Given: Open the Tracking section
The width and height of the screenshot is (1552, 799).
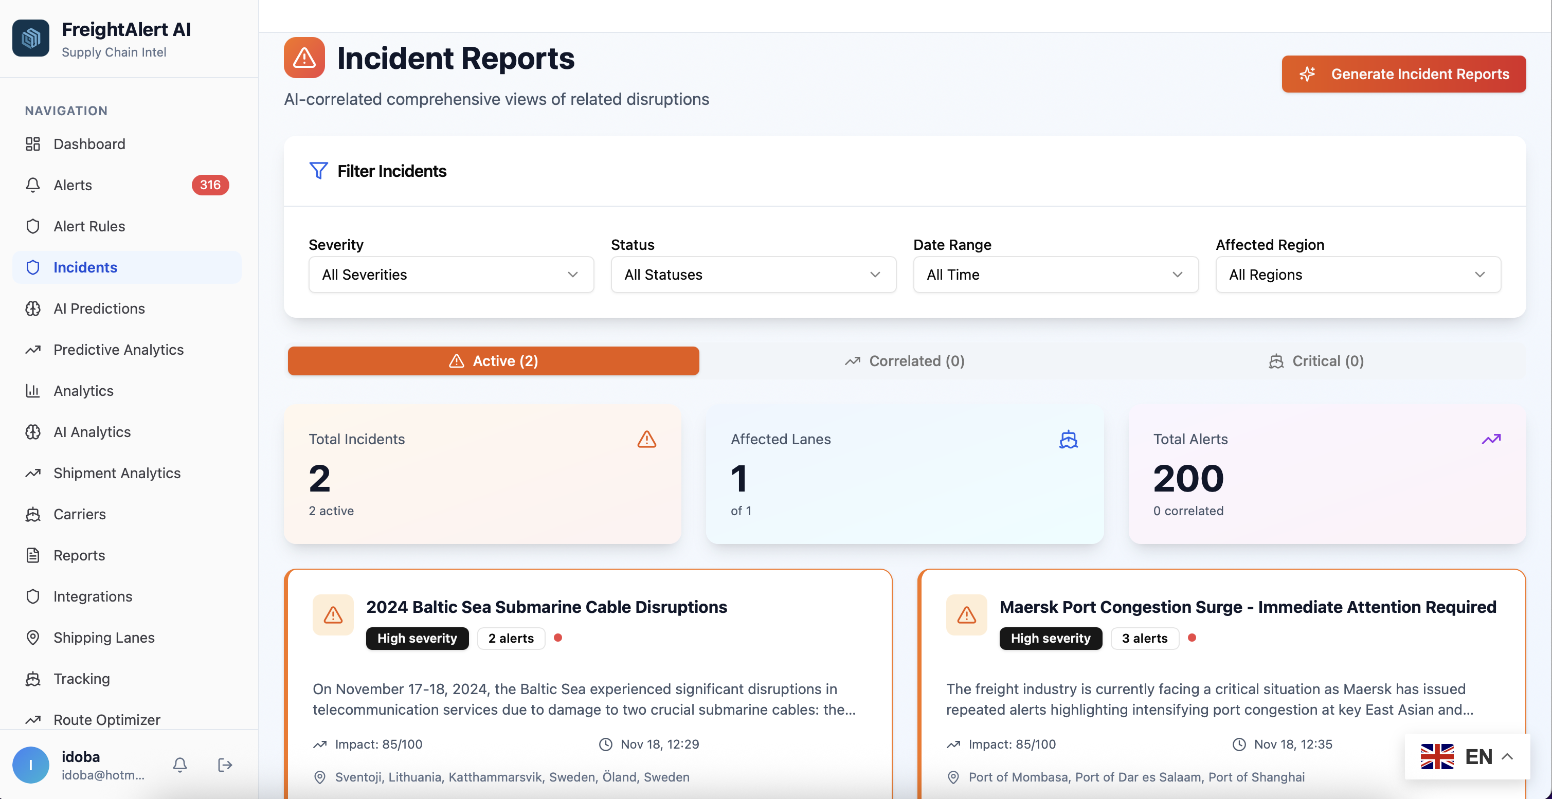Looking at the screenshot, I should [x=81, y=678].
